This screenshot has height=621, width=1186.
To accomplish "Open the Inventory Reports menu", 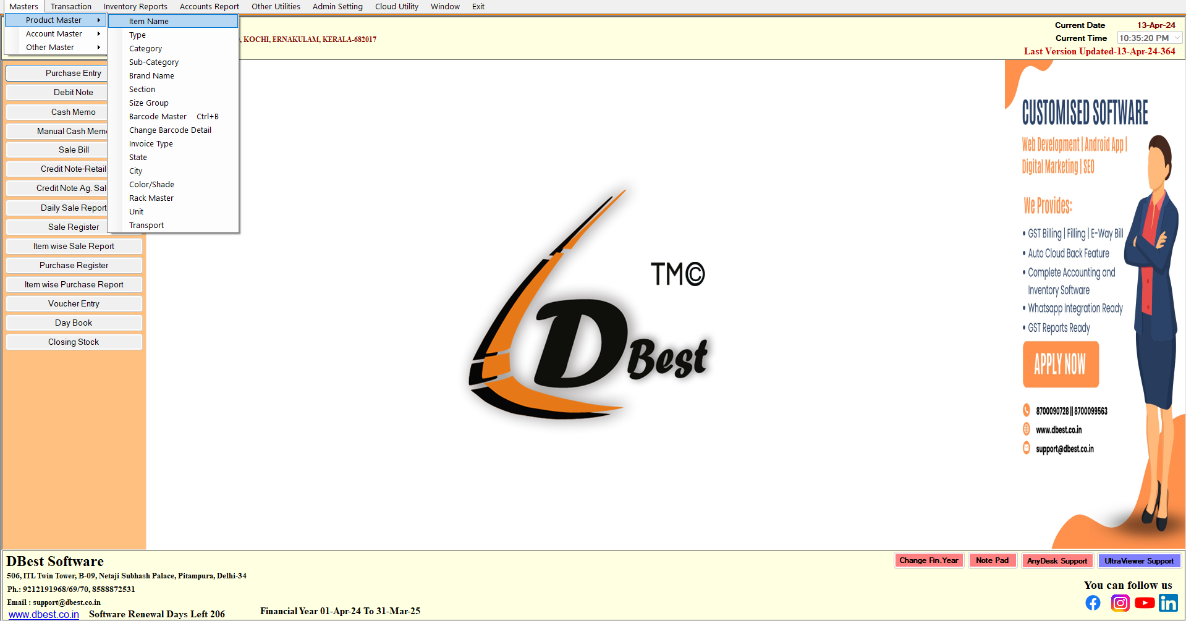I will tap(135, 7).
